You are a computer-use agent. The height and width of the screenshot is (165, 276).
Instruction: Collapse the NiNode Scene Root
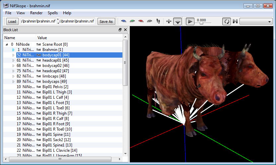pyautogui.click(x=7, y=44)
